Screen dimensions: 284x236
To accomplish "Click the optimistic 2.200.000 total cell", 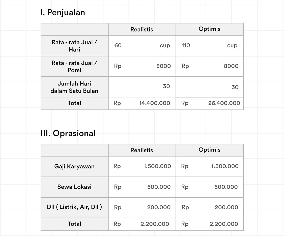I will [224, 224].
